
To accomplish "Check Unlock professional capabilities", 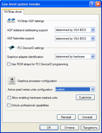I will (x=9, y=105).
